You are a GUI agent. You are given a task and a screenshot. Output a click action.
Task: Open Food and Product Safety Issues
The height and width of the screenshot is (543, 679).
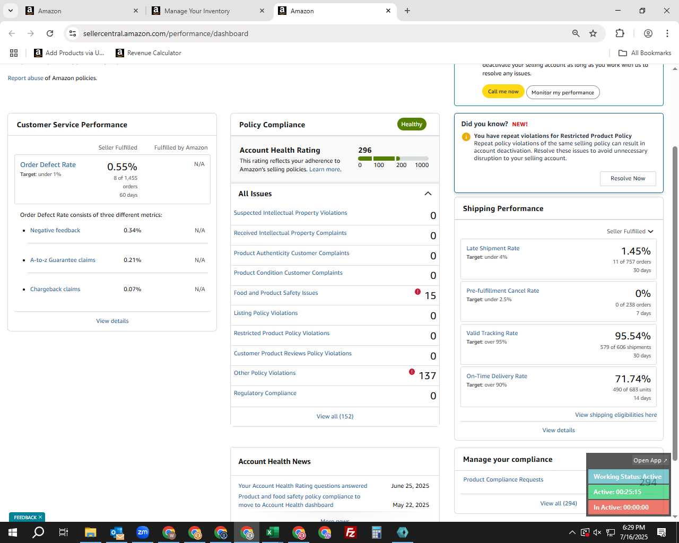tap(276, 293)
